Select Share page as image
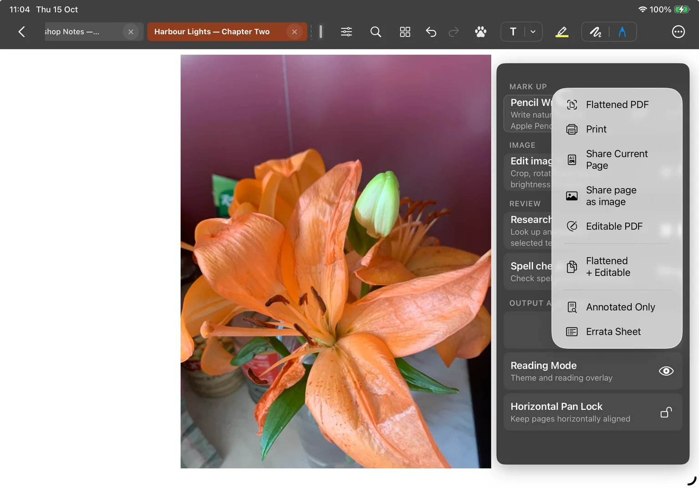Image resolution: width=699 pixels, height=488 pixels. pyautogui.click(x=617, y=196)
